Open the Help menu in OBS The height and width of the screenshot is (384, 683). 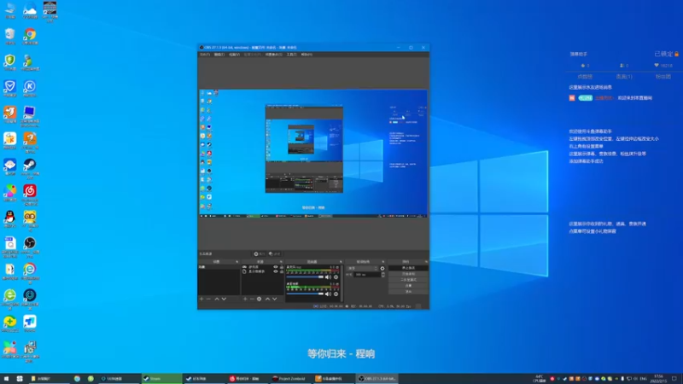pos(306,55)
